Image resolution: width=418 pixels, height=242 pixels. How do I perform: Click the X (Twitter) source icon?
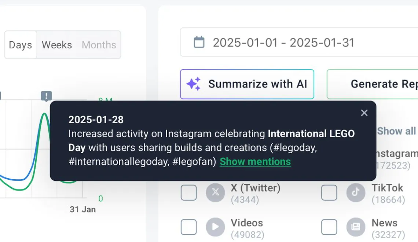[x=215, y=192]
